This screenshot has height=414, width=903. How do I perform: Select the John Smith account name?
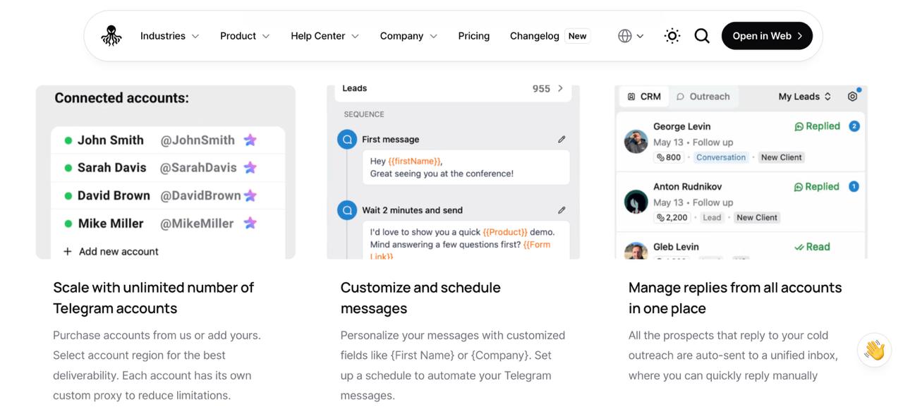pyautogui.click(x=111, y=140)
